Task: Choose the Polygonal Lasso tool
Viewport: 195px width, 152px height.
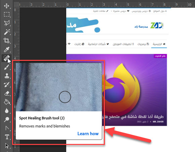Action: [6, 23]
